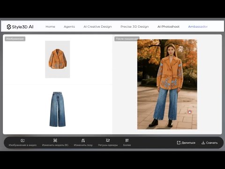The height and width of the screenshot is (169, 225).
Task: Open the 'Более' more-options icon
Action: (x=127, y=140)
